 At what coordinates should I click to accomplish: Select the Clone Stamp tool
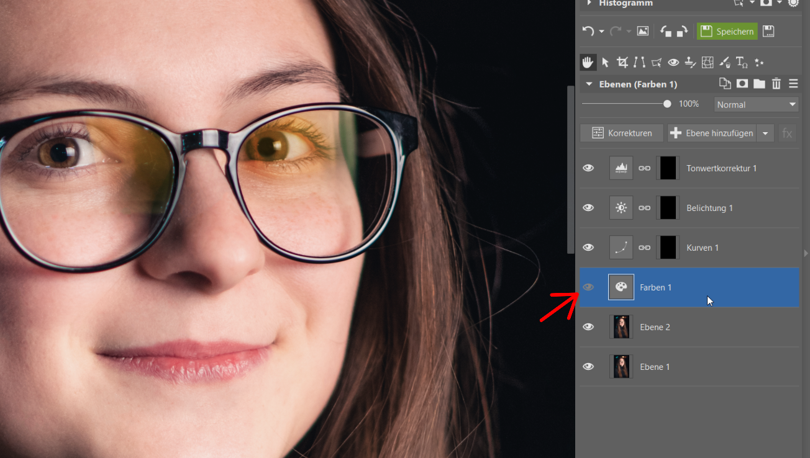(690, 62)
